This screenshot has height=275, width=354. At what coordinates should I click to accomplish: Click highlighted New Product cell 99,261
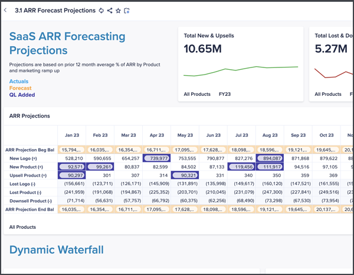point(100,167)
